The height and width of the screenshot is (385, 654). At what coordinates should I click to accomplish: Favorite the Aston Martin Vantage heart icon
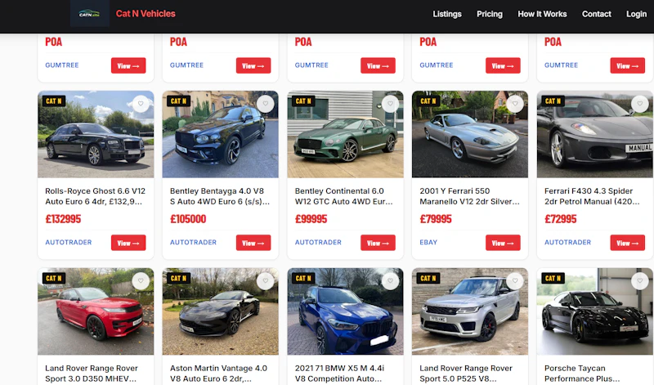click(265, 281)
